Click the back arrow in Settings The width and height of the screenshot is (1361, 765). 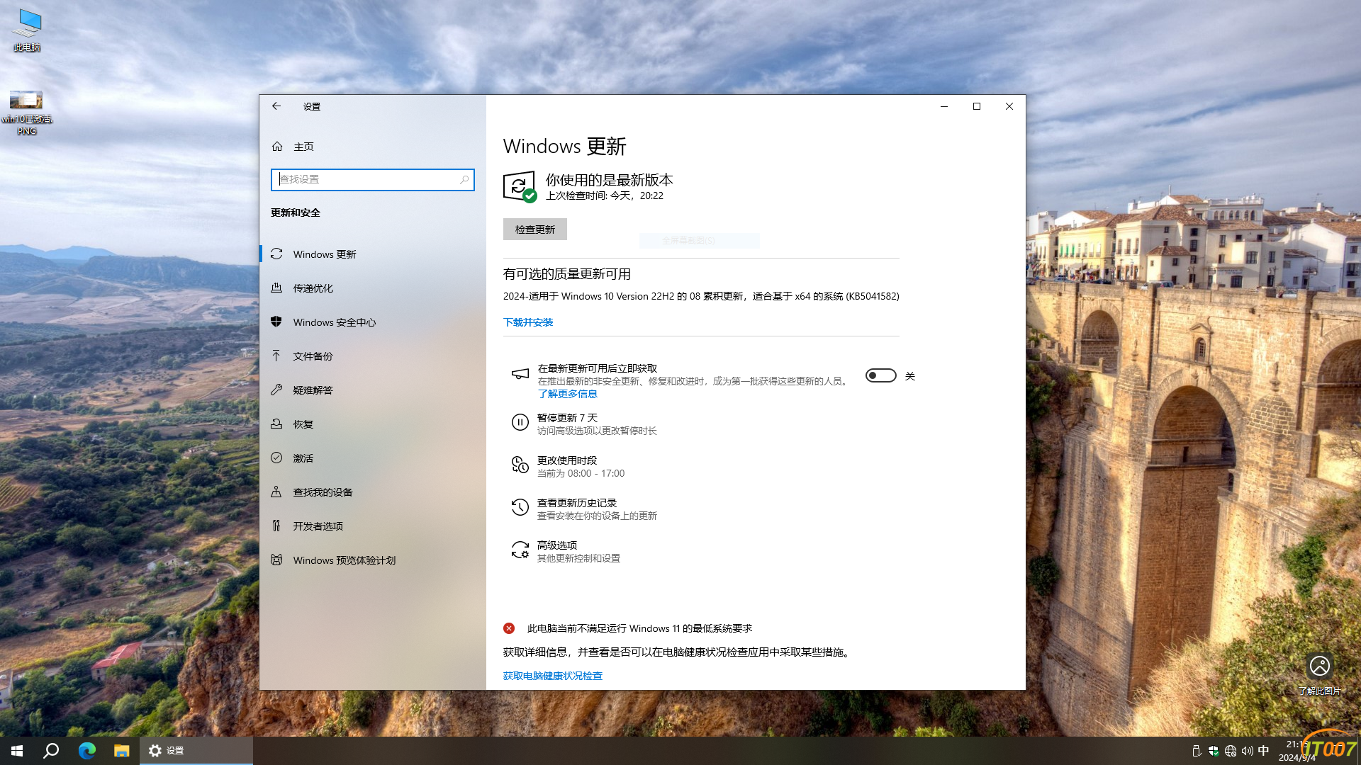pos(276,106)
